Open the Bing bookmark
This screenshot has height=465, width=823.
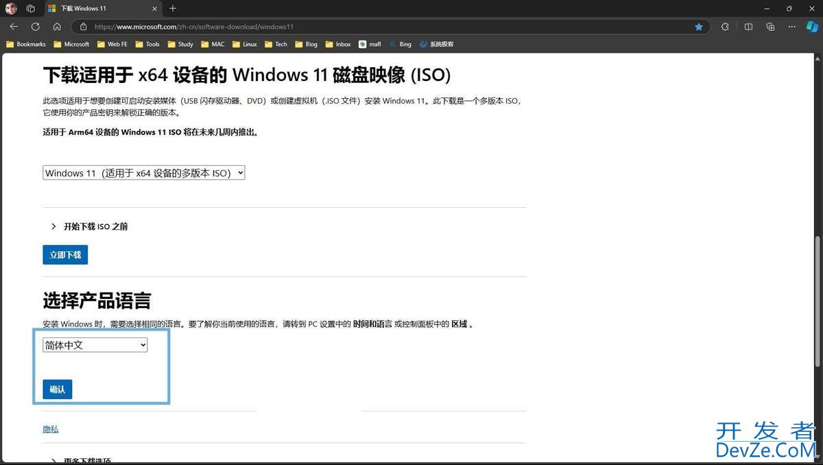pyautogui.click(x=401, y=44)
